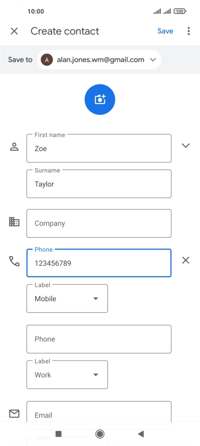Click the email envelope icon
Image resolution: width=200 pixels, height=446 pixels.
(14, 414)
